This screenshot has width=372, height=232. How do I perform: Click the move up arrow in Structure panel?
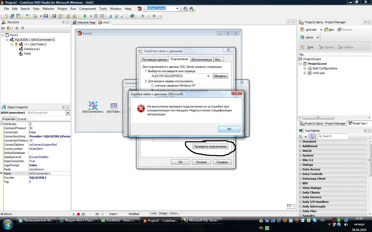(17, 28)
